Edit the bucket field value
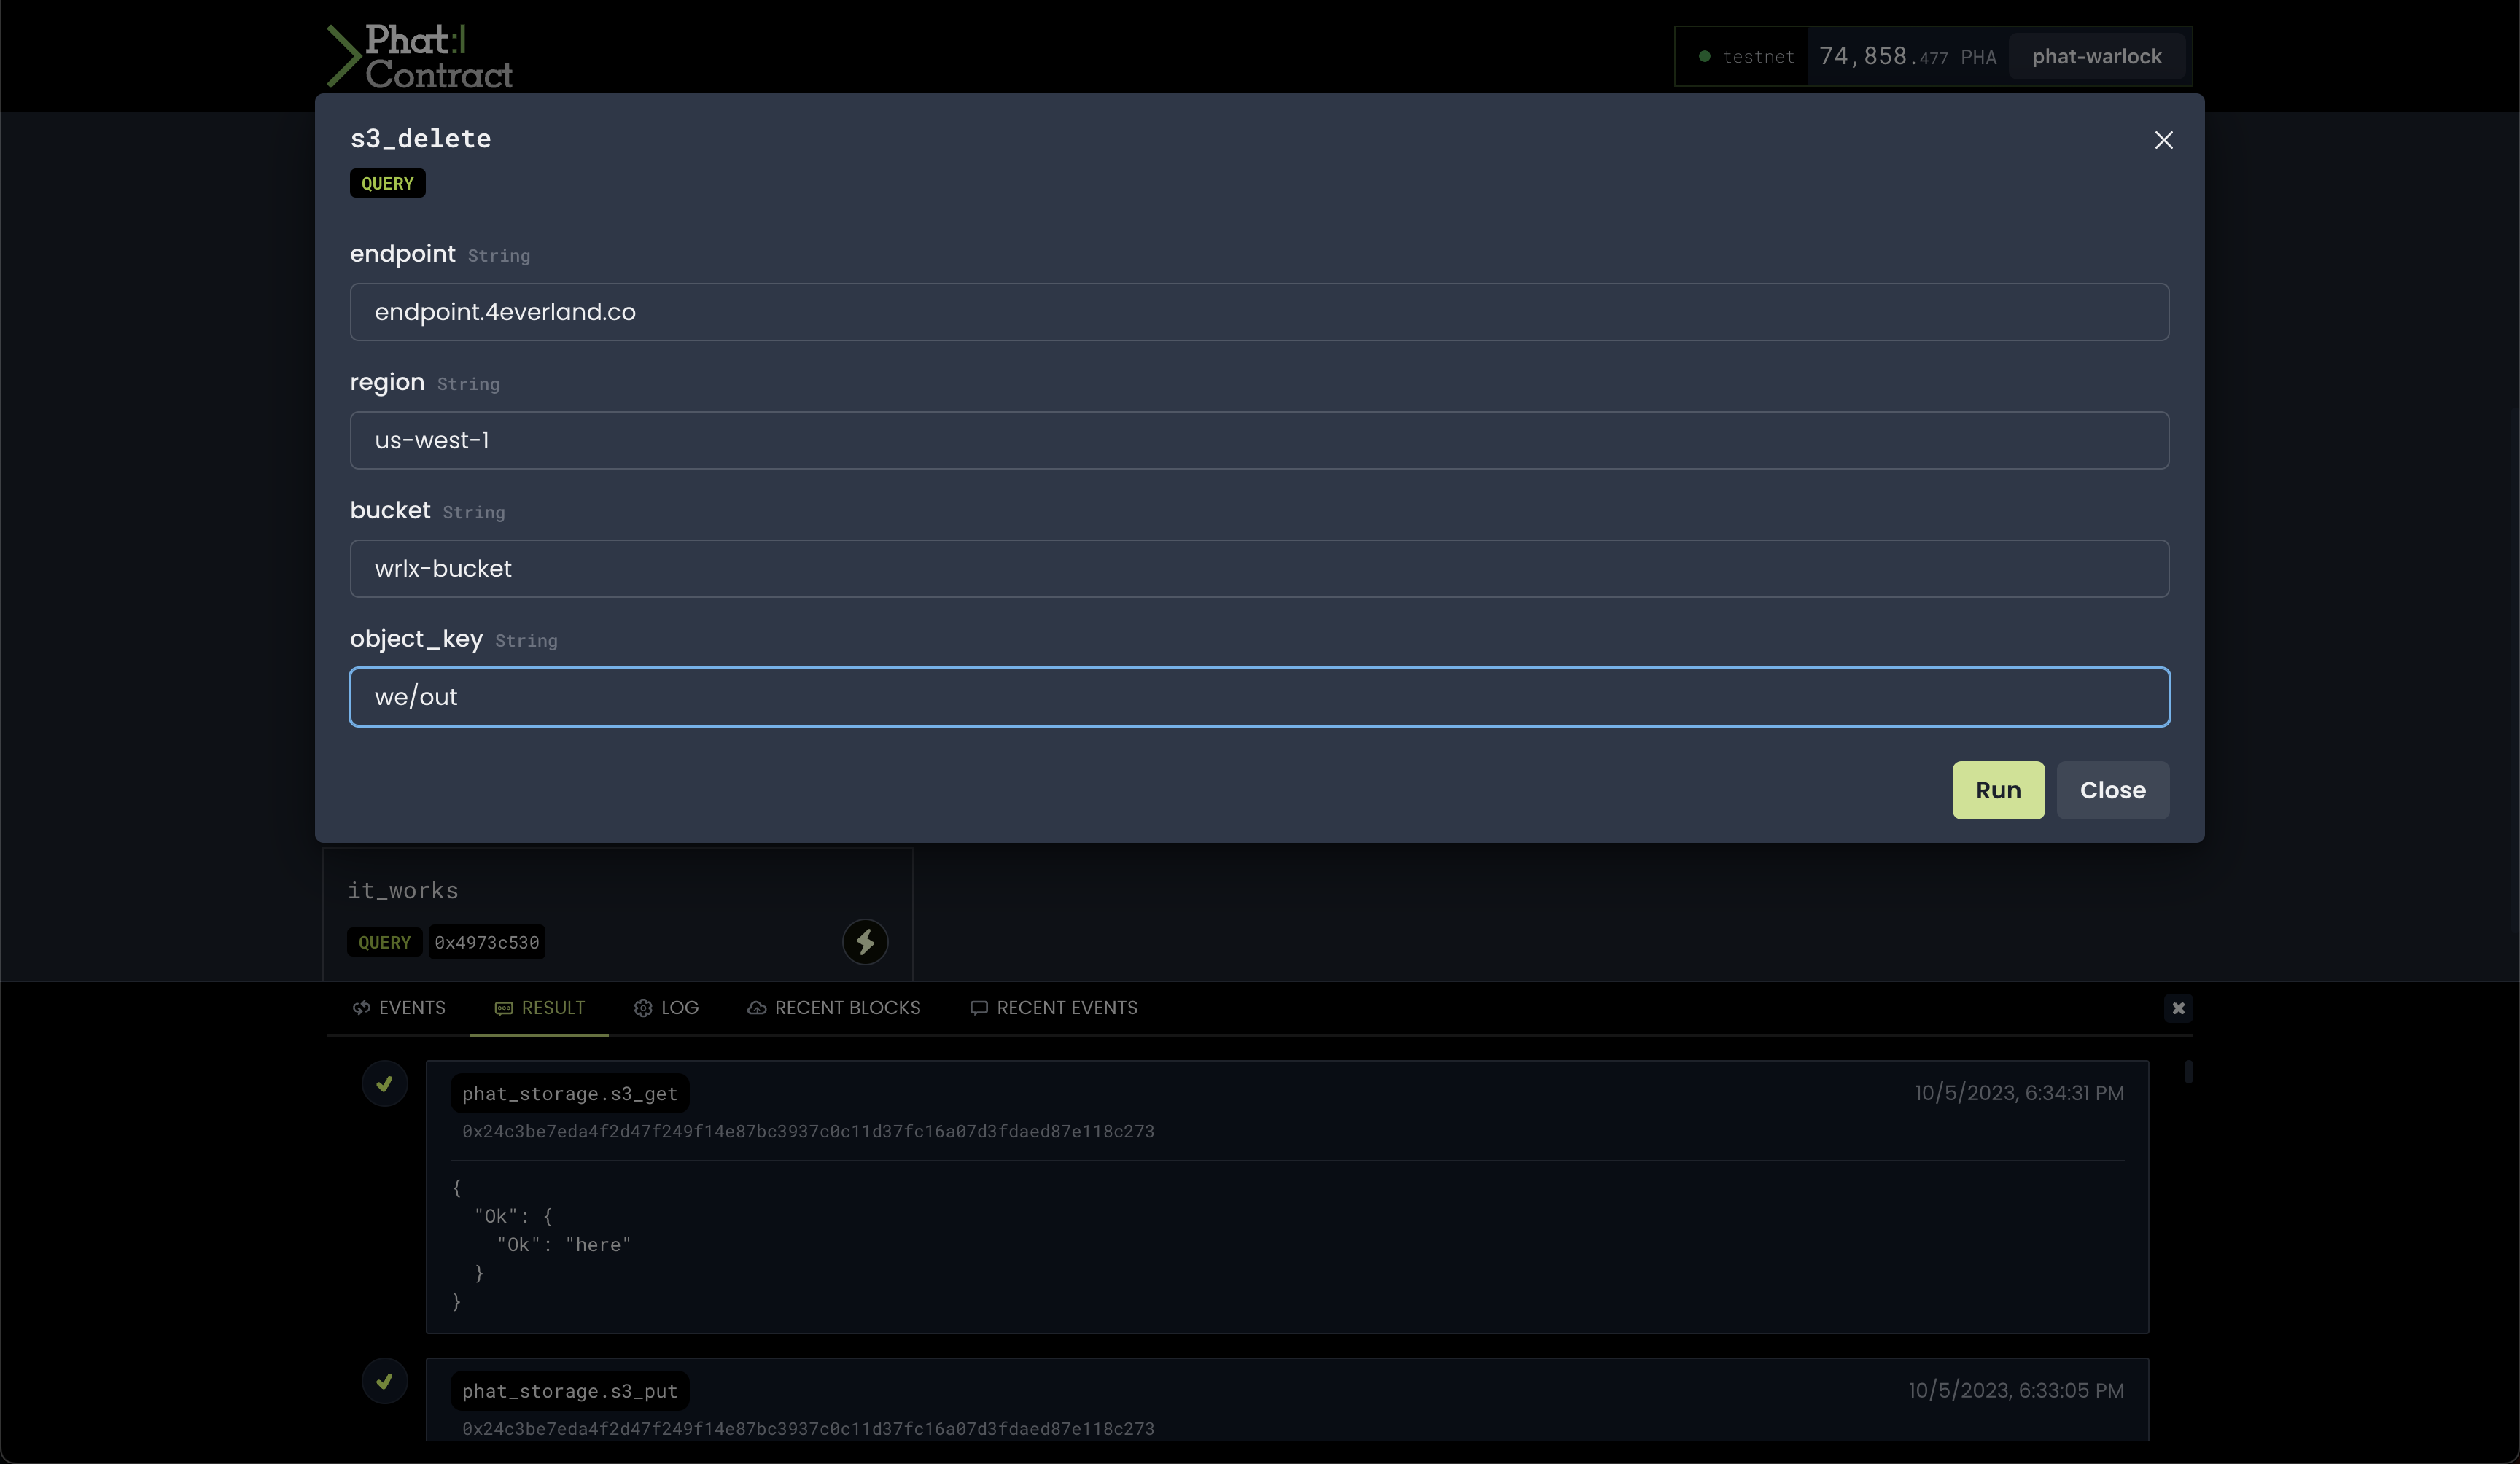Screen dimensions: 2520x1464 pyautogui.click(x=1259, y=569)
